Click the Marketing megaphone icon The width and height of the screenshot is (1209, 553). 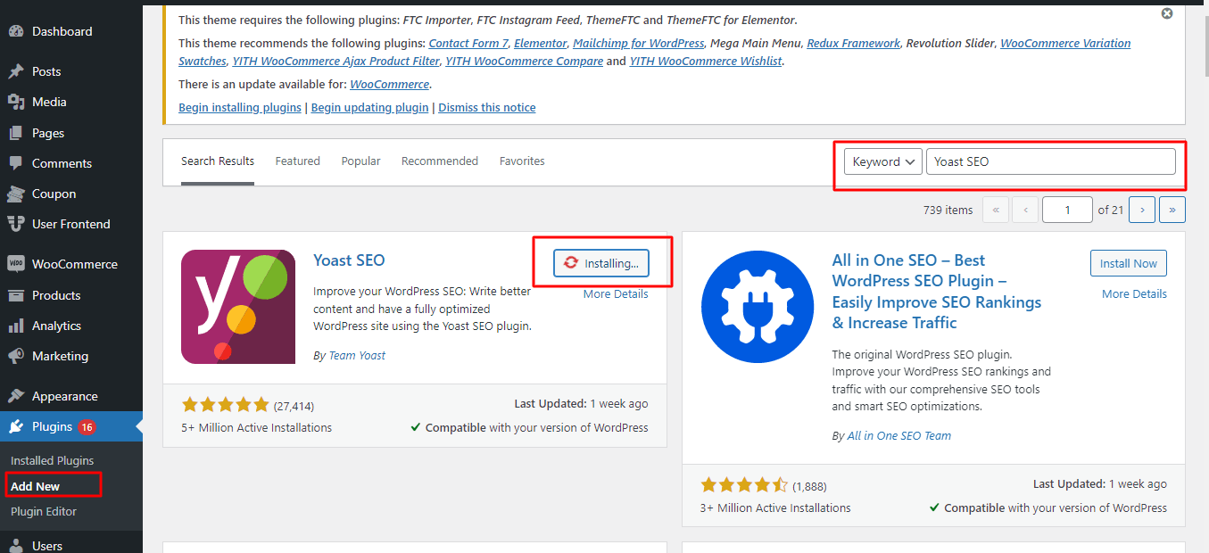coord(16,356)
